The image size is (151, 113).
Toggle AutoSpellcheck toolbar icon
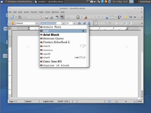click(x=62, y=17)
